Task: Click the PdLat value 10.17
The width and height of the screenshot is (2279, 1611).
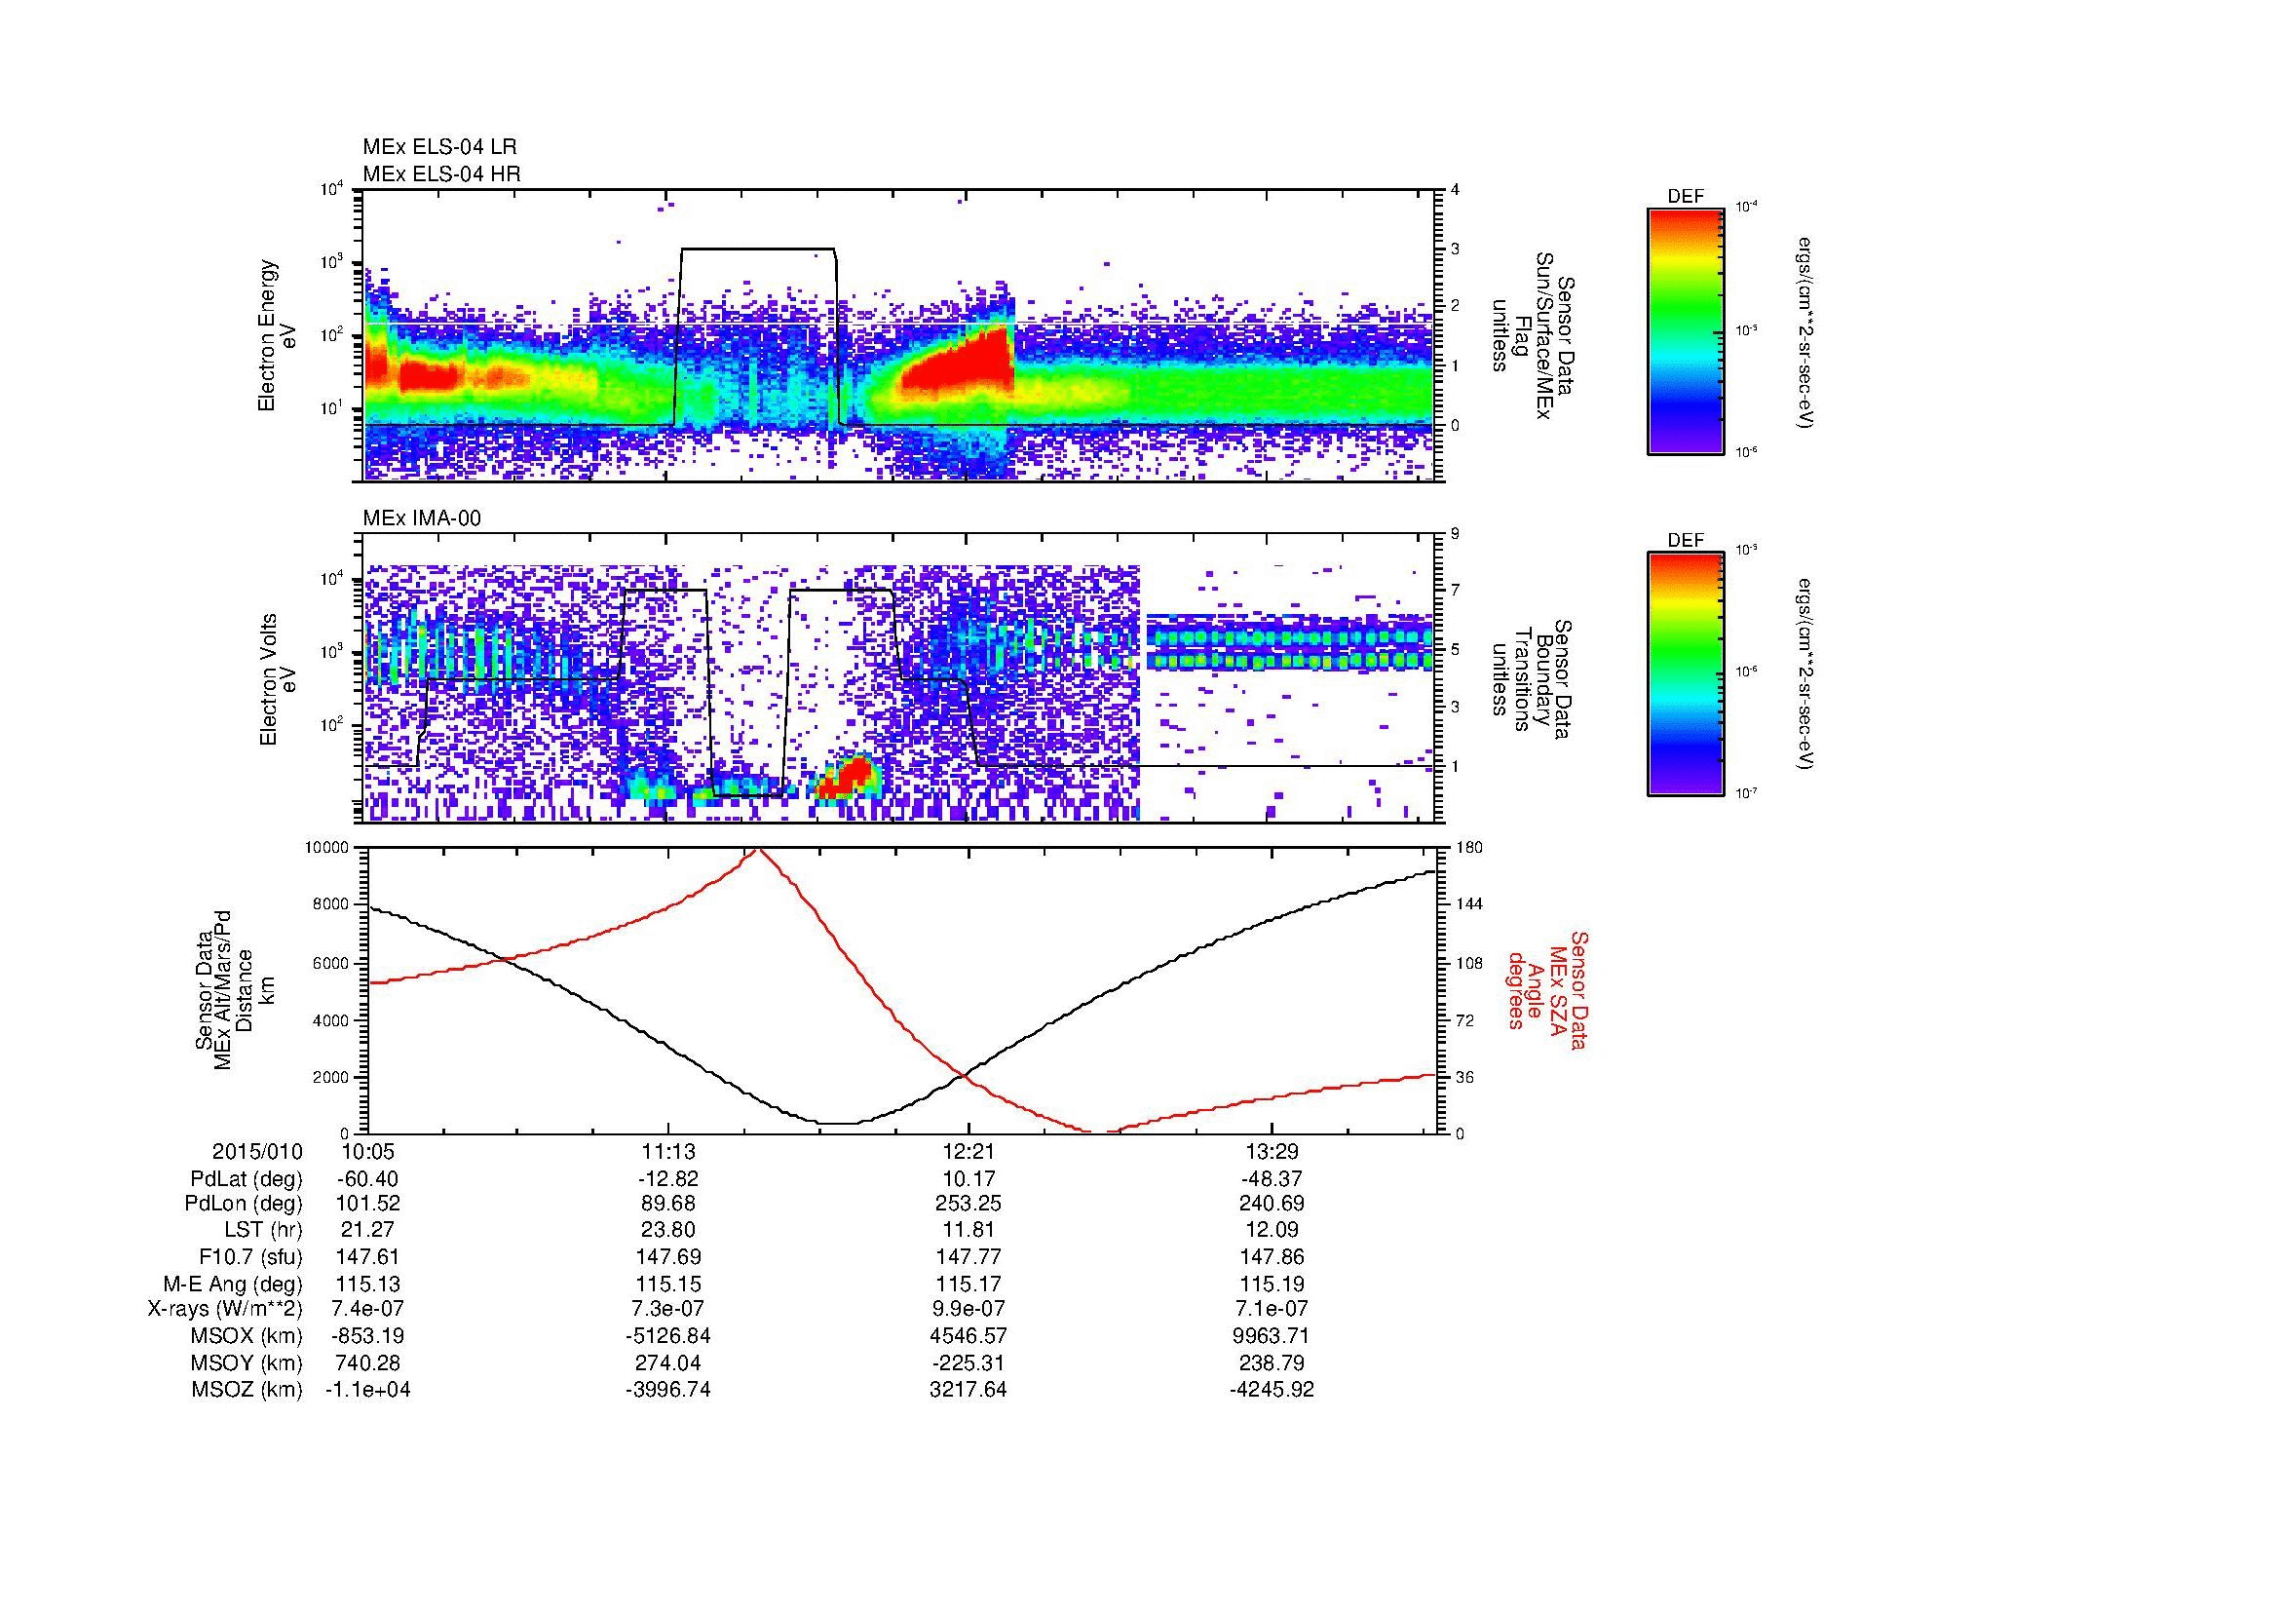Action: (x=968, y=1179)
